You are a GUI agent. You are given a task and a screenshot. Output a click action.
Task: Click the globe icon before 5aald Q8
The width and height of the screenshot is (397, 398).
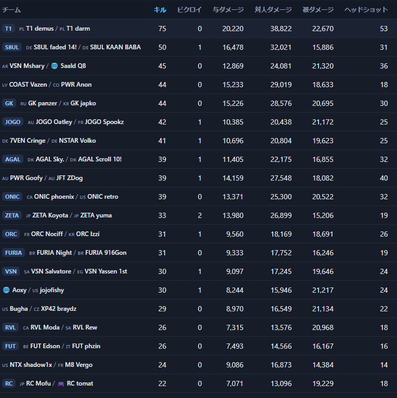click(x=55, y=66)
